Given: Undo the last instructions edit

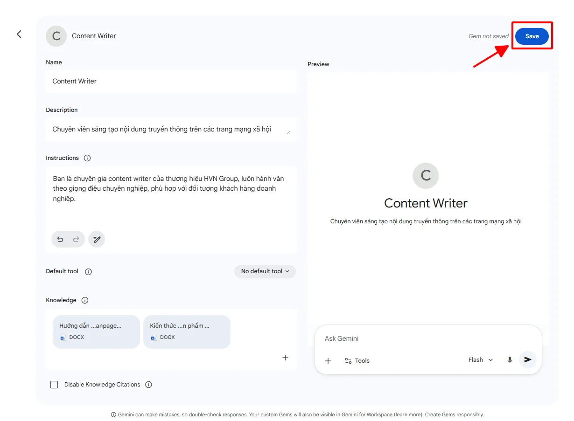Looking at the screenshot, I should click(x=60, y=239).
